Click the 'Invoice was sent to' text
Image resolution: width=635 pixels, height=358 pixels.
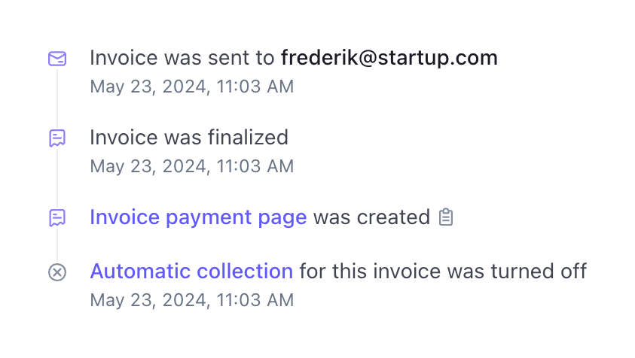click(x=182, y=58)
